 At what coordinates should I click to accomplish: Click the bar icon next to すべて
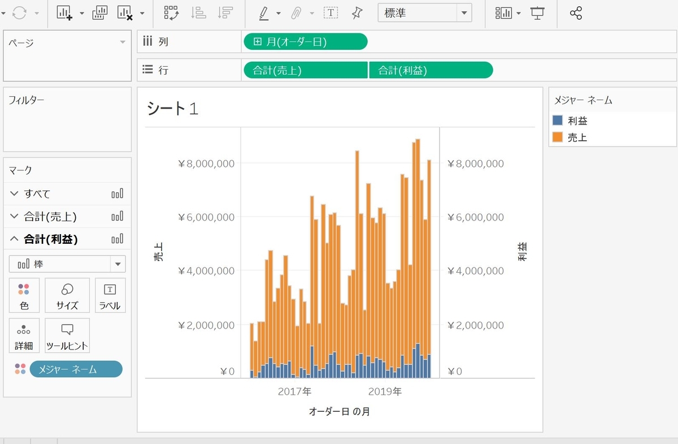(117, 193)
